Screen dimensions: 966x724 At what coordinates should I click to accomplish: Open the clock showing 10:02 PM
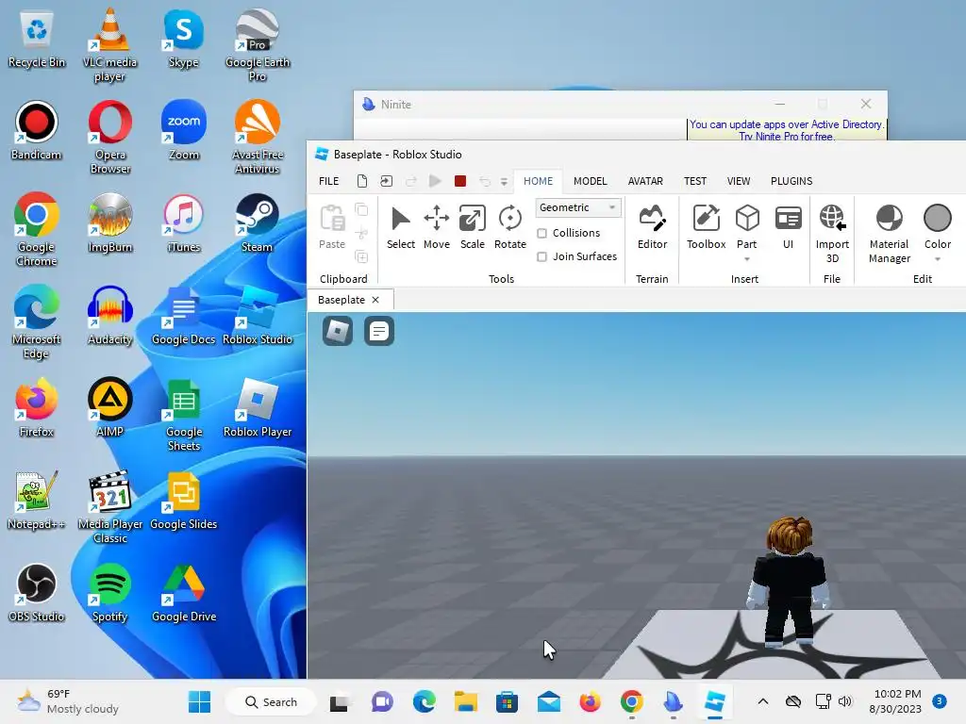coord(897,701)
